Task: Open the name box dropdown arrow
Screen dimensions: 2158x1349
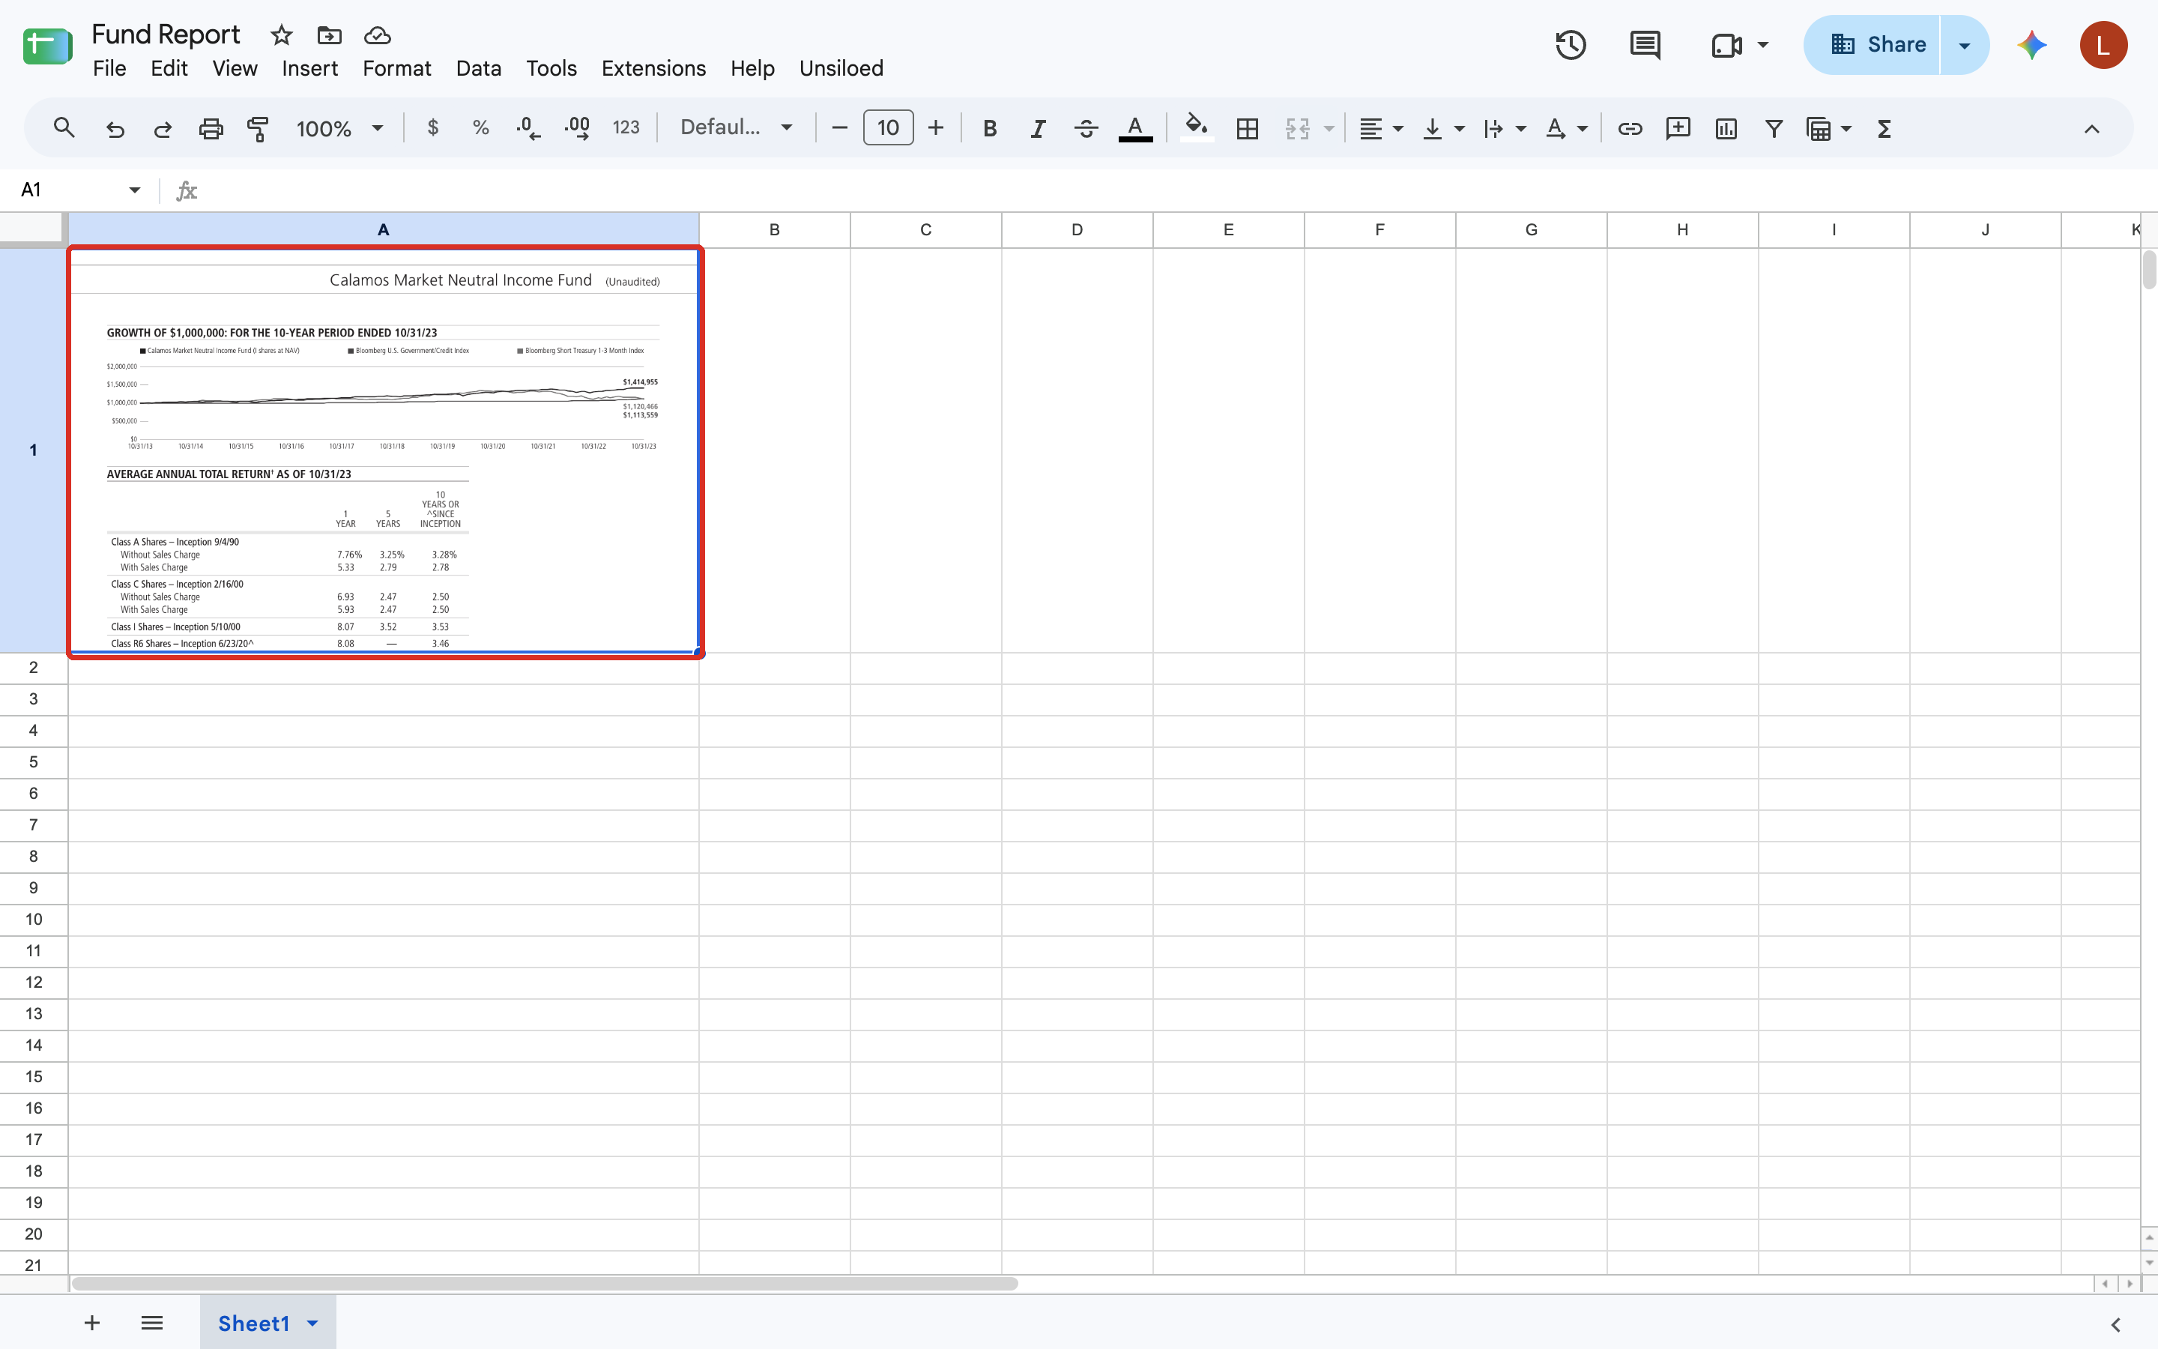Action: pyautogui.click(x=135, y=190)
